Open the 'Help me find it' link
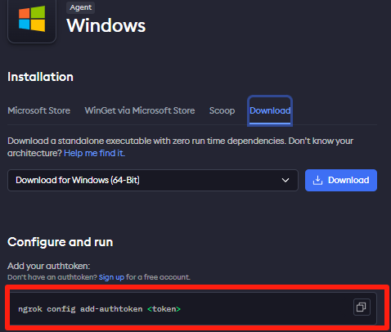Viewport: 391px width, 332px height. tap(94, 153)
